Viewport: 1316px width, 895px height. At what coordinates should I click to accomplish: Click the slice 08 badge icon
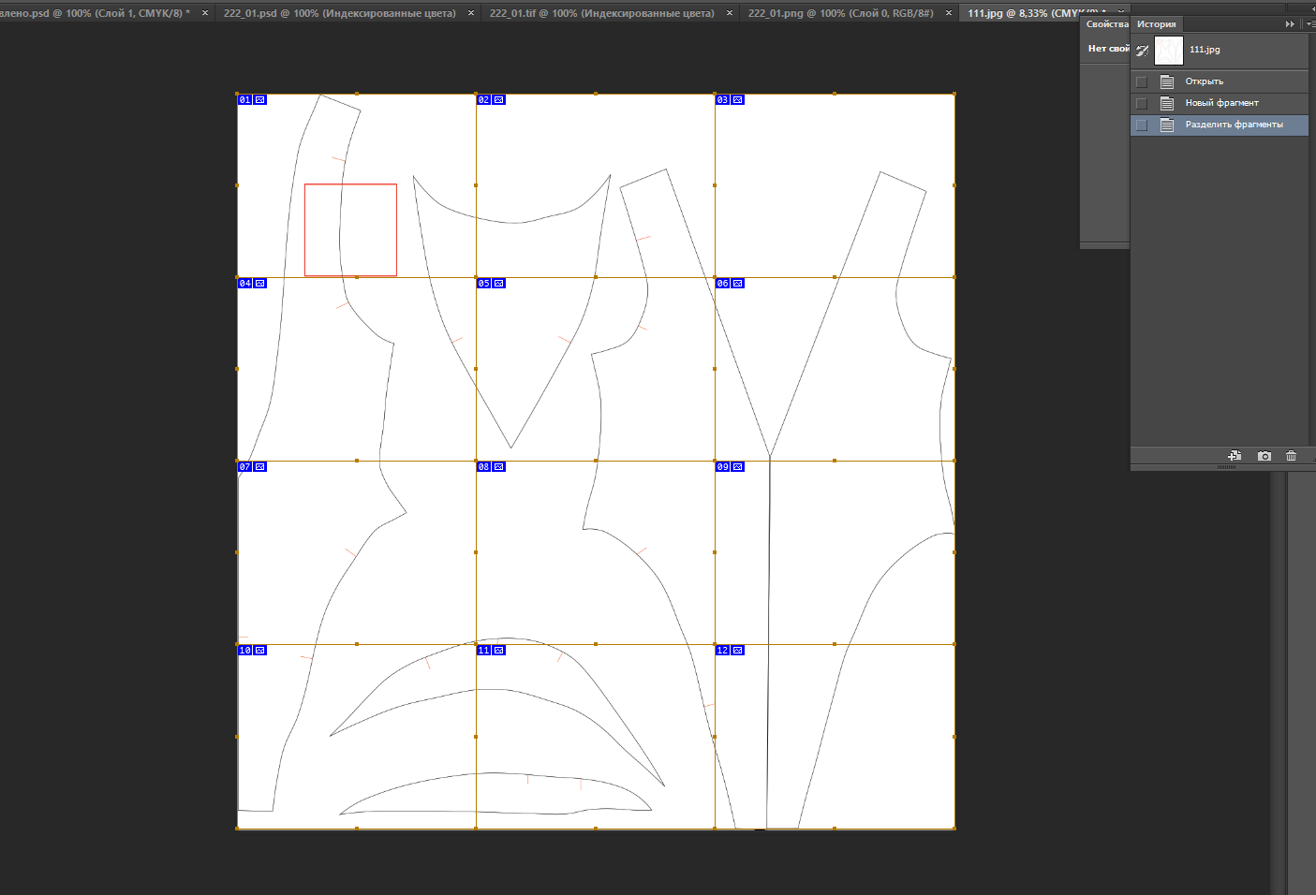[499, 467]
